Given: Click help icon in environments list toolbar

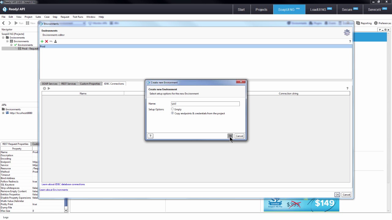Looking at the screenshot, I should click(350, 41).
